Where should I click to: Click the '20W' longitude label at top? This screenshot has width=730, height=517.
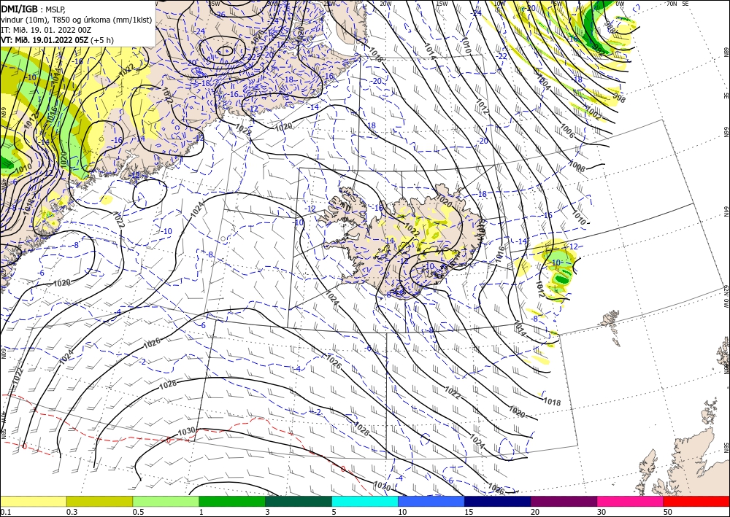click(385, 4)
